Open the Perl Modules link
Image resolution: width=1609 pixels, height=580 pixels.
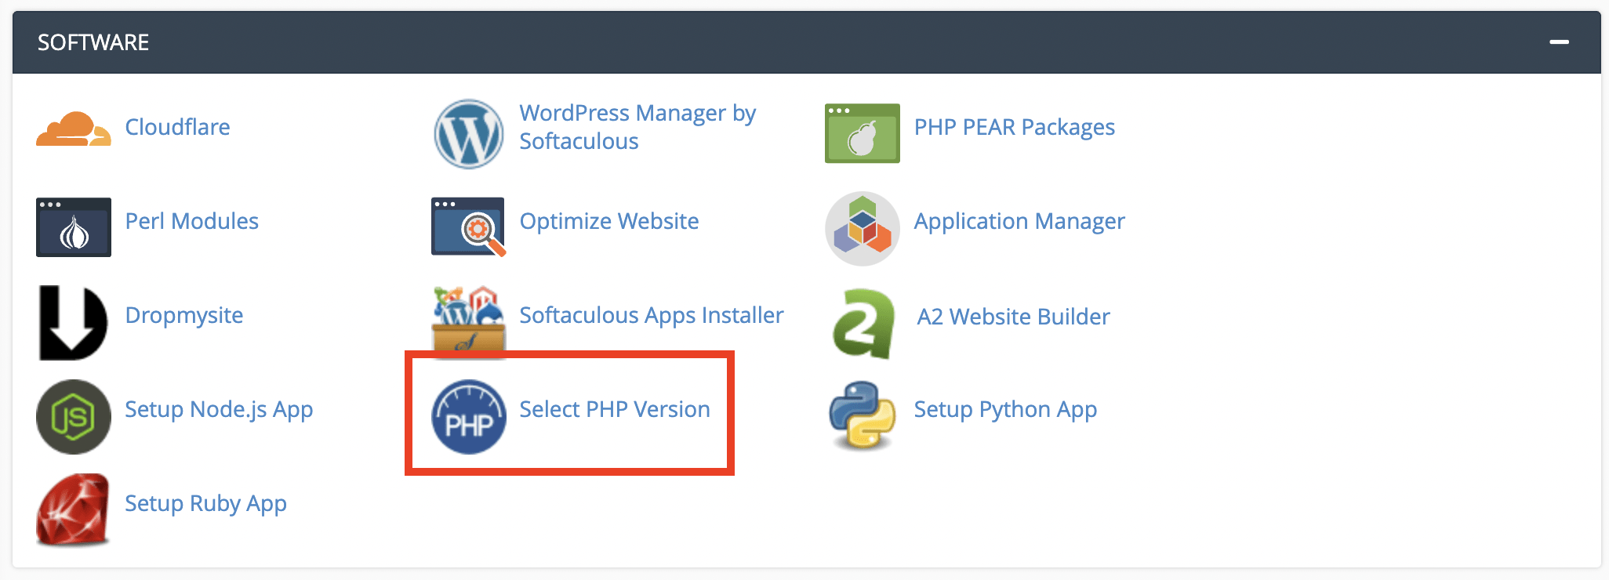[x=192, y=221]
